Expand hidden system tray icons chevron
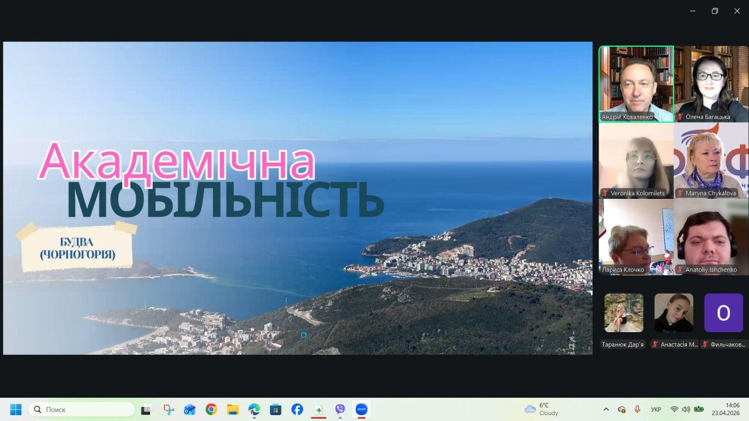749x421 pixels. tap(606, 409)
